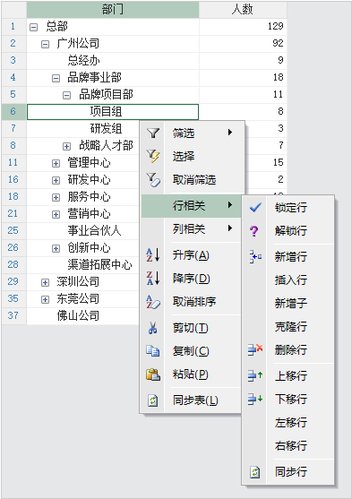This screenshot has height=499, width=352.
Task: Click the checkmark icon beside 锁定行
Action: 255,208
